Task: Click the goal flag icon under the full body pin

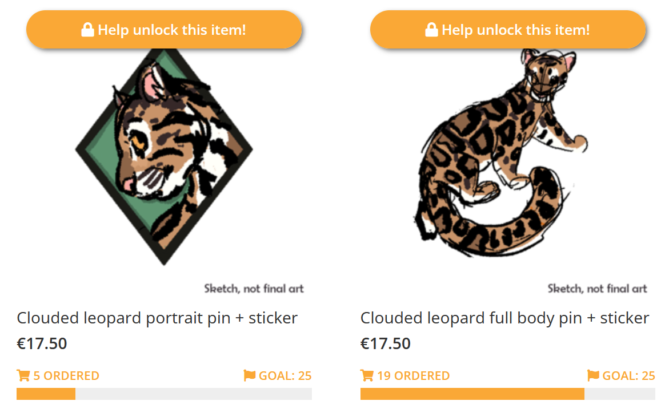Action: (593, 375)
